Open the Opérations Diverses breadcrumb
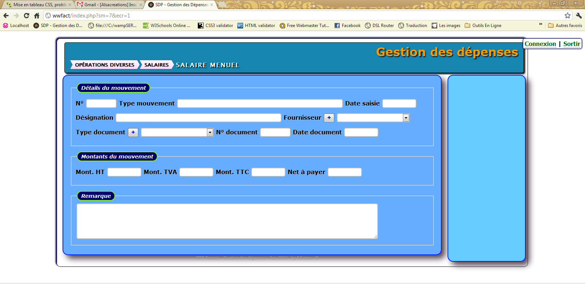 point(105,65)
